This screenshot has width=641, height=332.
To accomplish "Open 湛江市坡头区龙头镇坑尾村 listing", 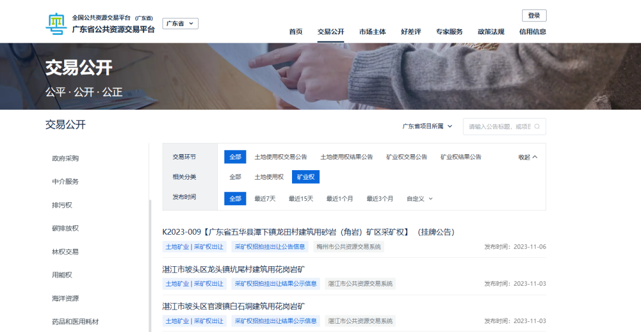I will 234,269.
